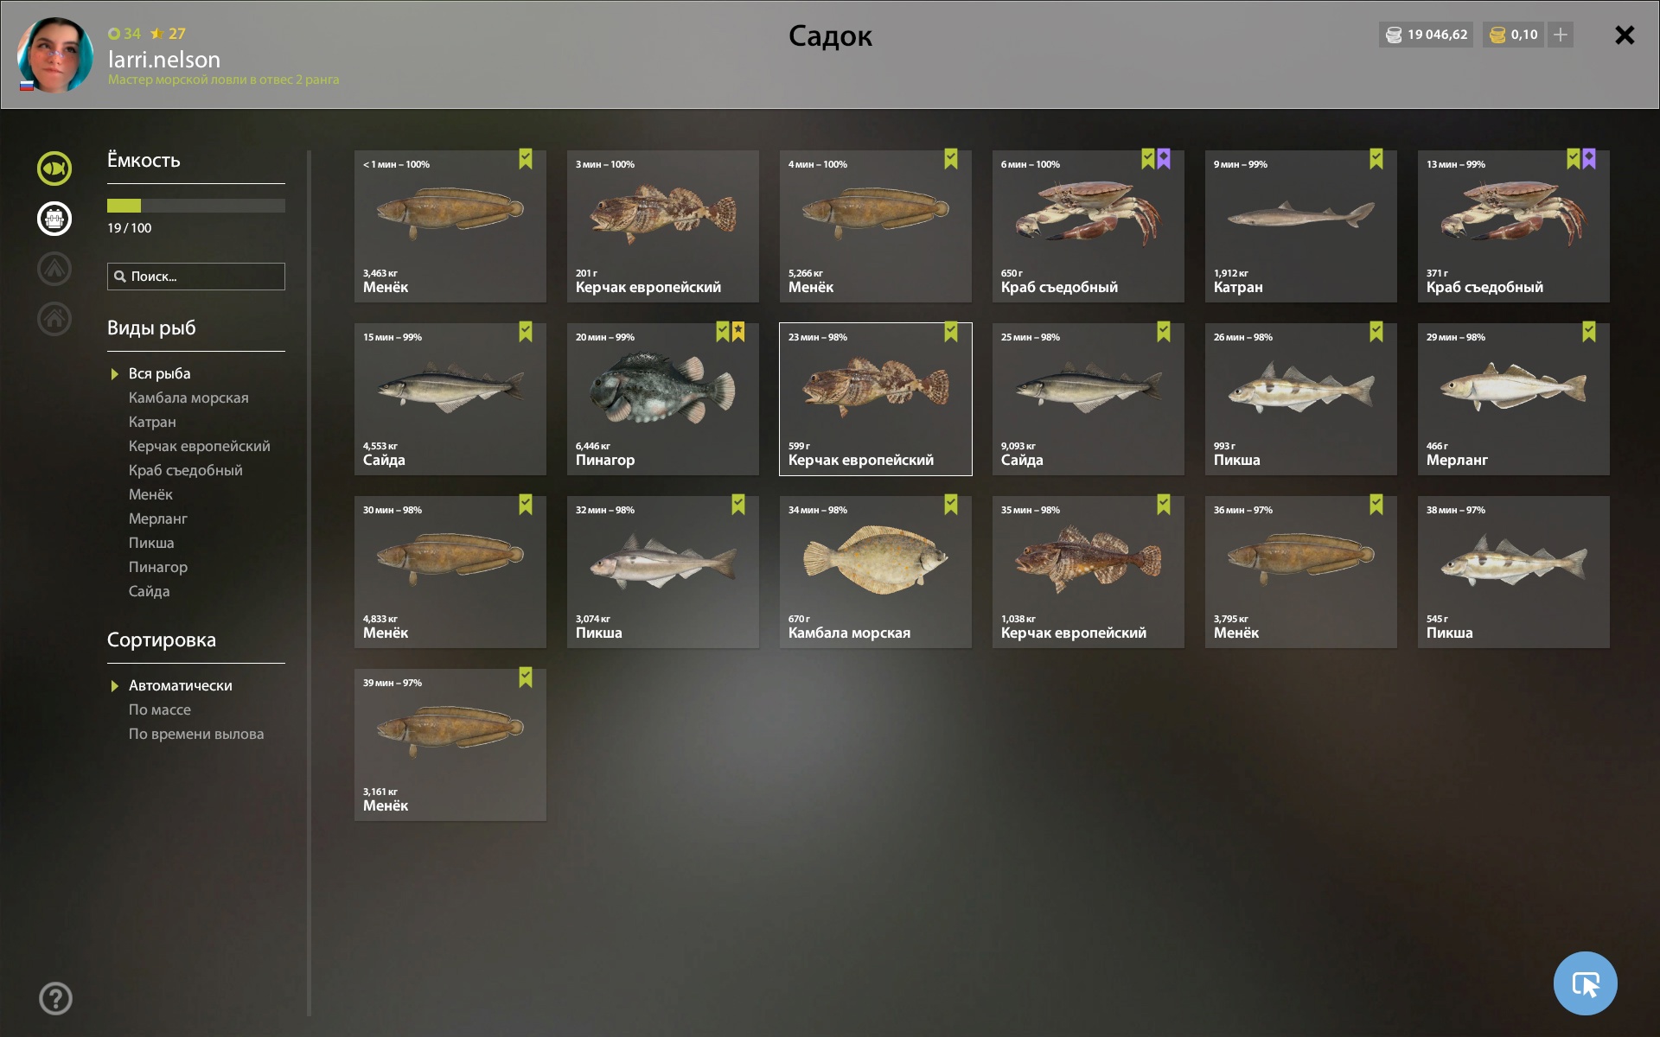
Task: Click the Ёмкость capacity progress bar
Action: (x=196, y=206)
